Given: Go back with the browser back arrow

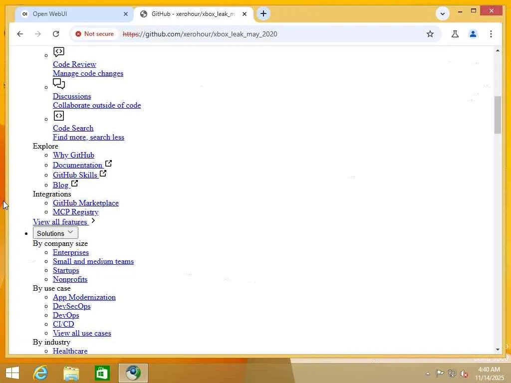Looking at the screenshot, I should tap(20, 34).
